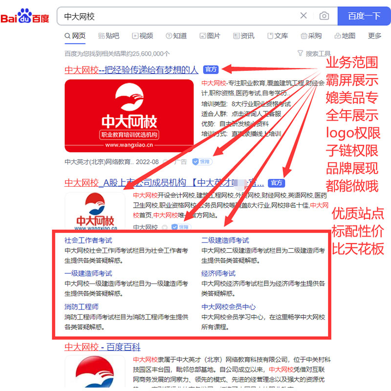Open the 社会工作者考试 sublink
Screen dimensions: 391x391
click(x=88, y=240)
